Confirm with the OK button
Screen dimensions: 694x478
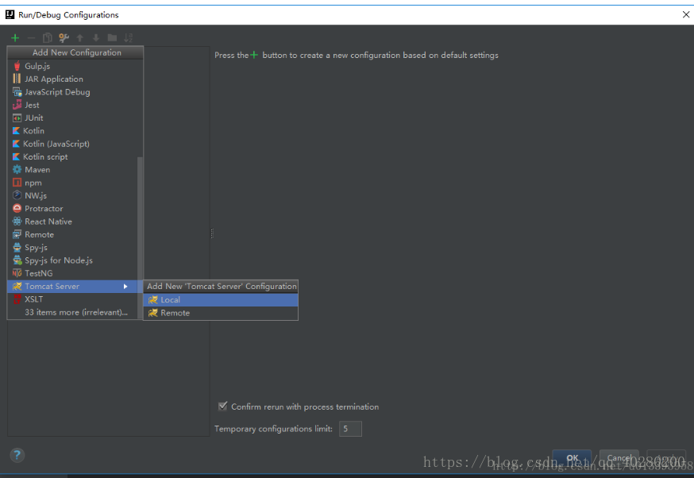tap(572, 458)
